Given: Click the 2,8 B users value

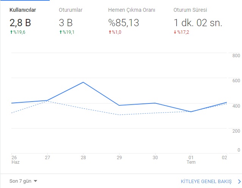Looking at the screenshot, I should pos(20,23).
